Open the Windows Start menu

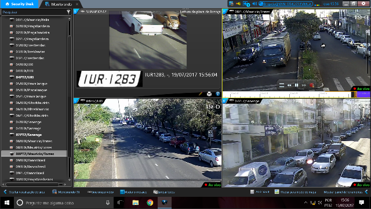pyautogui.click(x=7, y=203)
